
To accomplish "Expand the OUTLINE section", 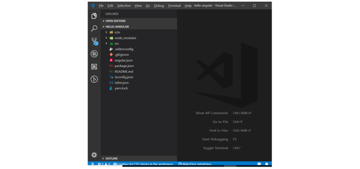I will point(103,158).
